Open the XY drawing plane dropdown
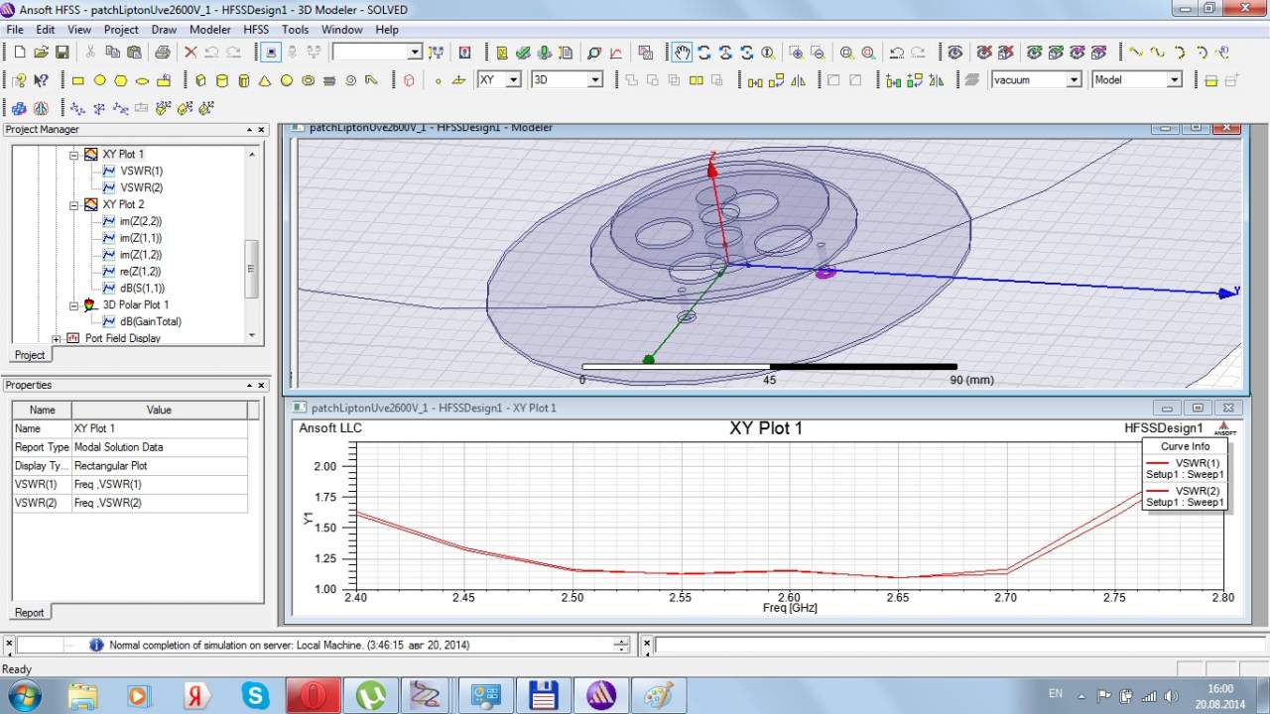This screenshot has height=714, width=1270. [x=513, y=80]
